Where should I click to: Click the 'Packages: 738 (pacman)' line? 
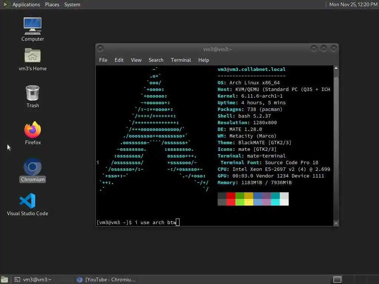250,109
